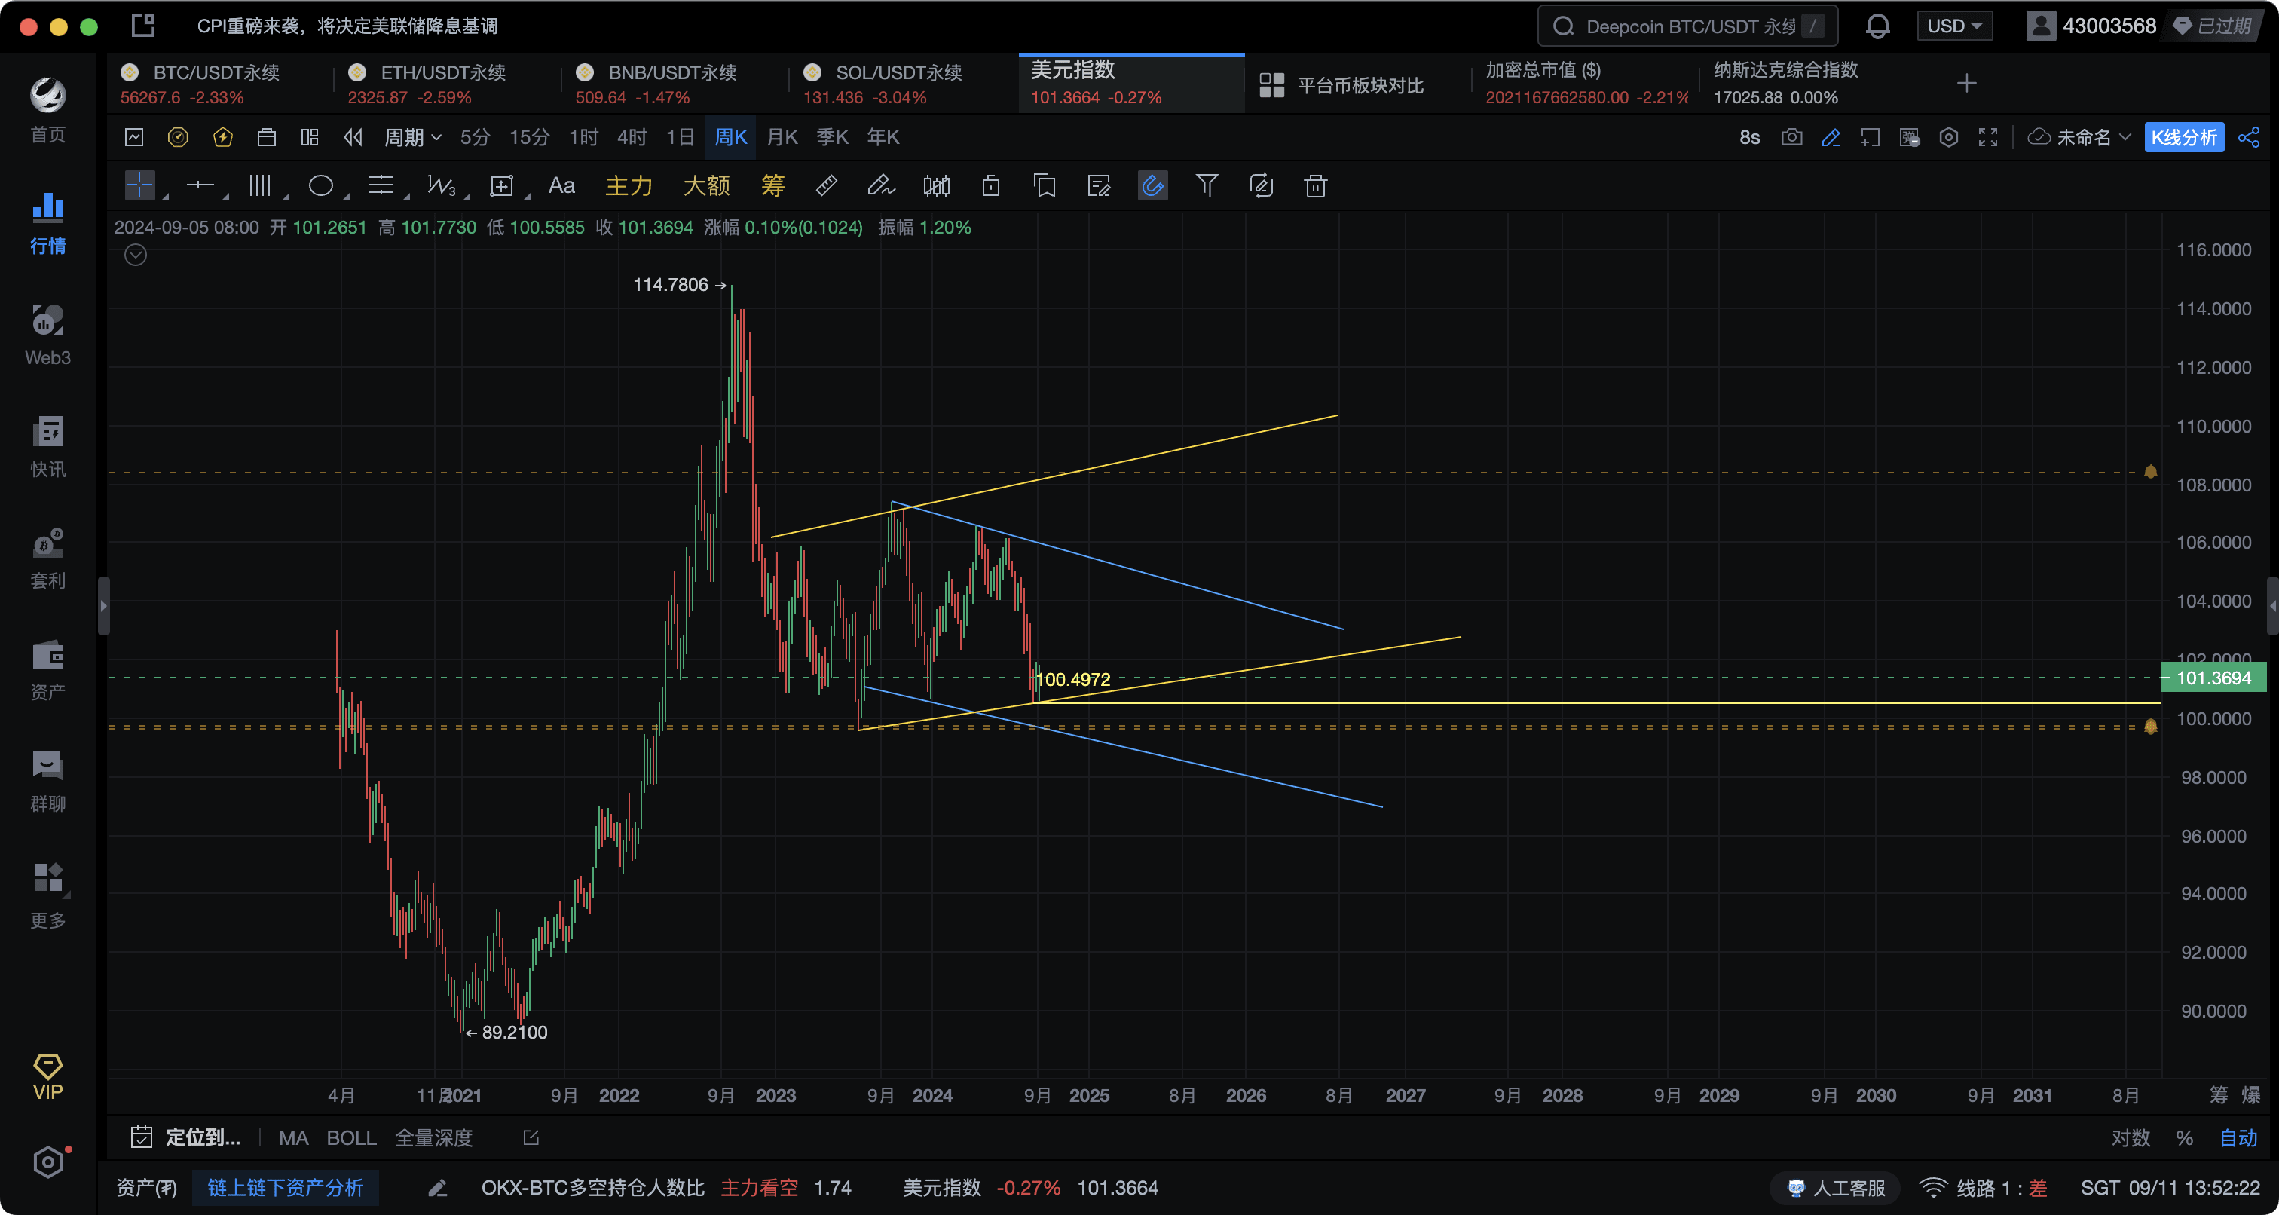
Task: Click the calendar icon in chart toolbar
Action: click(266, 137)
